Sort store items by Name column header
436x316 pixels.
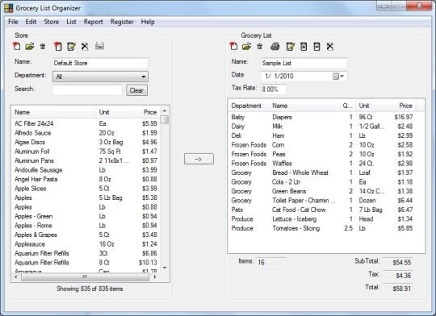point(53,112)
